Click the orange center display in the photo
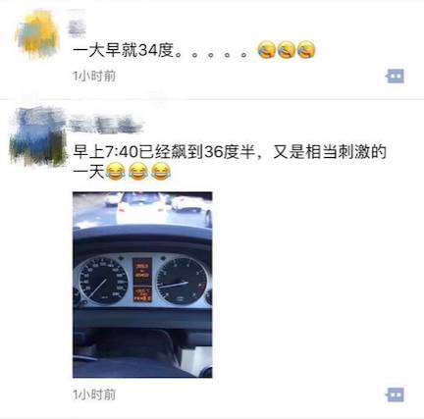This screenshot has height=419, width=424. coord(142,280)
